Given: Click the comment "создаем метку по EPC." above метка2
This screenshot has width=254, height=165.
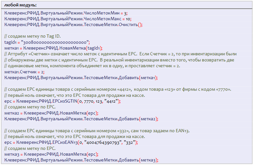Looking at the screenshot, I should [30, 107].
